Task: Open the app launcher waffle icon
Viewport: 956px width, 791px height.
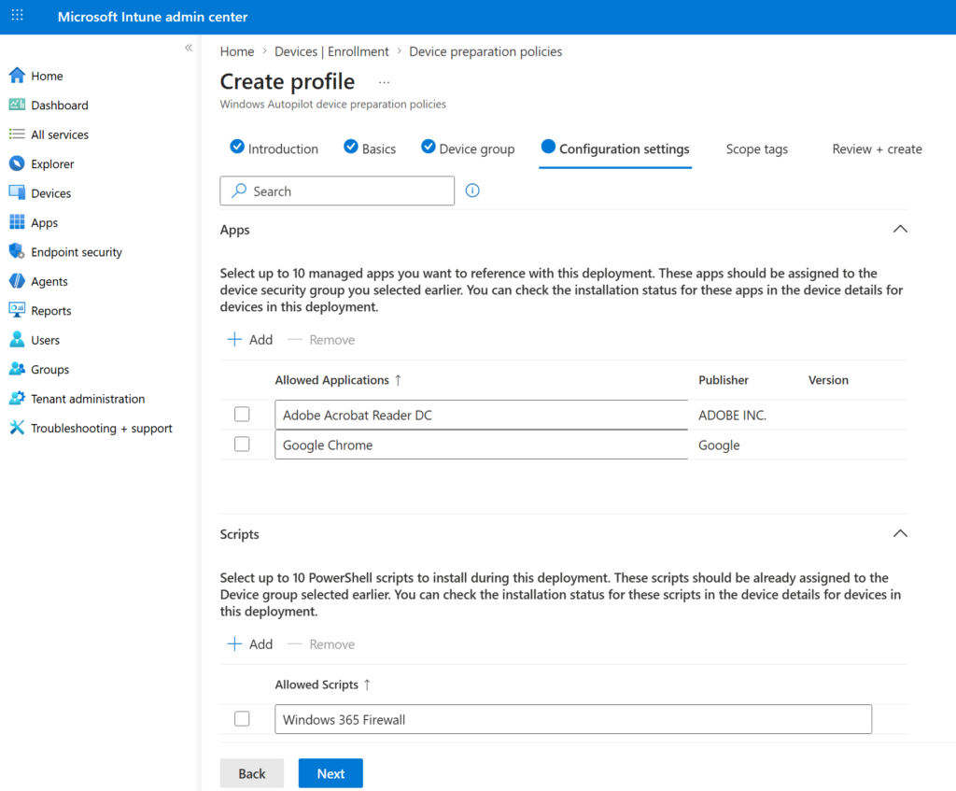Action: 18,17
